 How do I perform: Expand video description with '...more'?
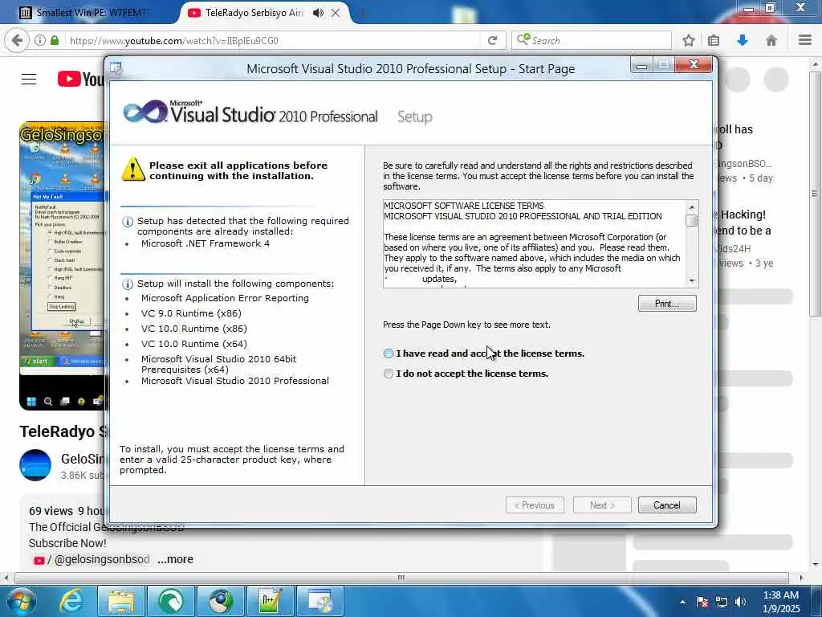175,559
